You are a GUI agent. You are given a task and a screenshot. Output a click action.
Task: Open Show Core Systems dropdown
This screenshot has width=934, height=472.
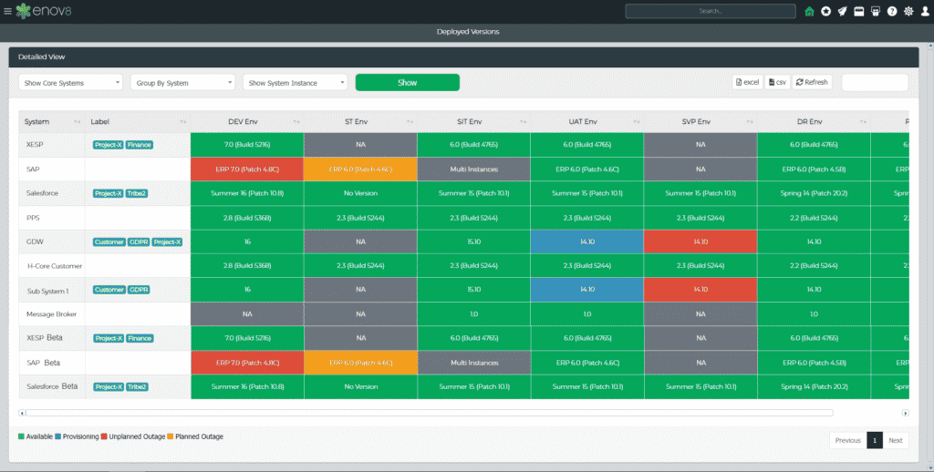click(70, 83)
